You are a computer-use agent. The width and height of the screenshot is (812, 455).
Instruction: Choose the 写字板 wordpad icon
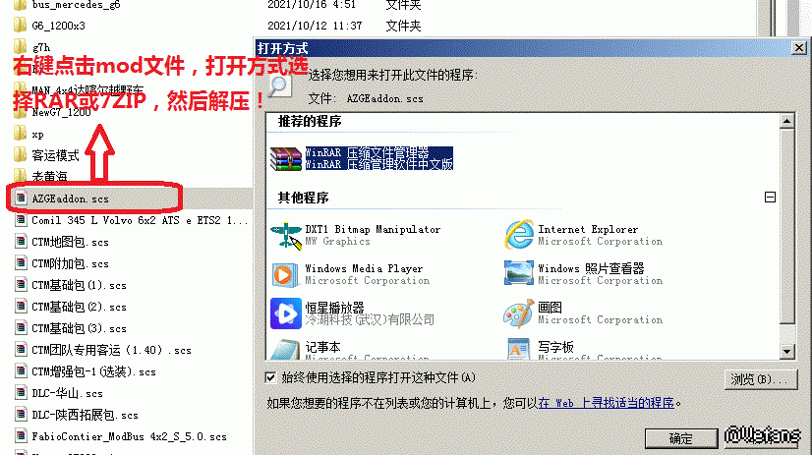tap(518, 350)
